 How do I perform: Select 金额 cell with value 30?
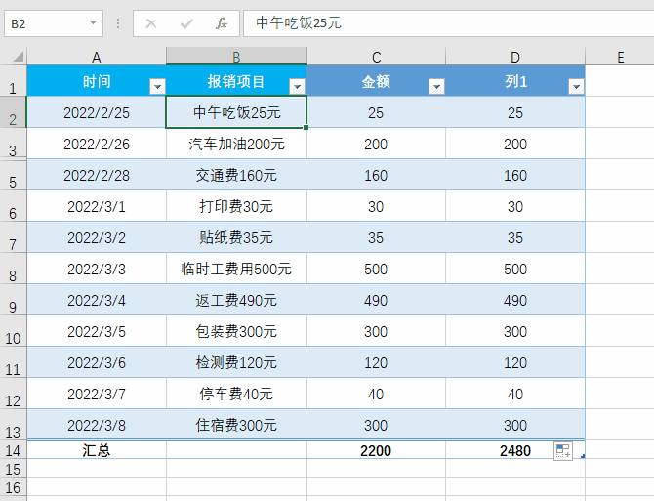pos(376,206)
